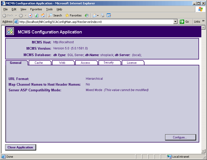Click the 'http://localhost' MCMS host value
Image resolution: width=207 pixels, height=160 pixels.
(64, 42)
